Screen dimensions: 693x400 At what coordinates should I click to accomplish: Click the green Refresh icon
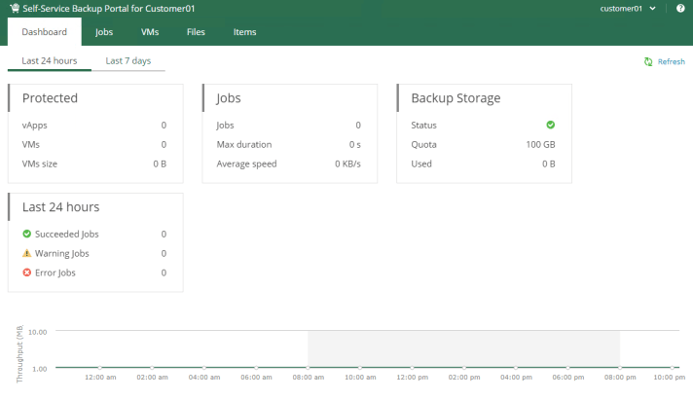(648, 61)
